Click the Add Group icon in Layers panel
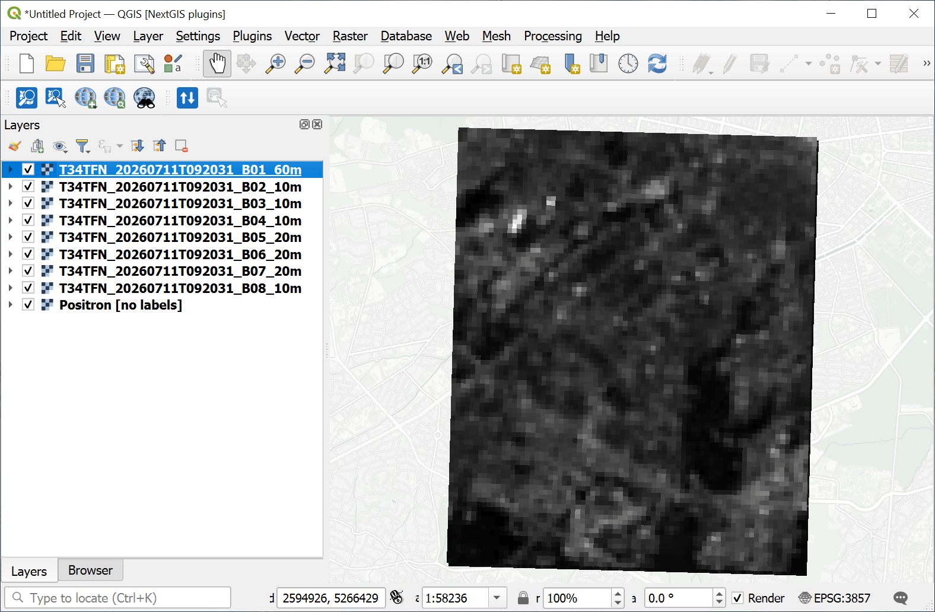 [x=37, y=146]
